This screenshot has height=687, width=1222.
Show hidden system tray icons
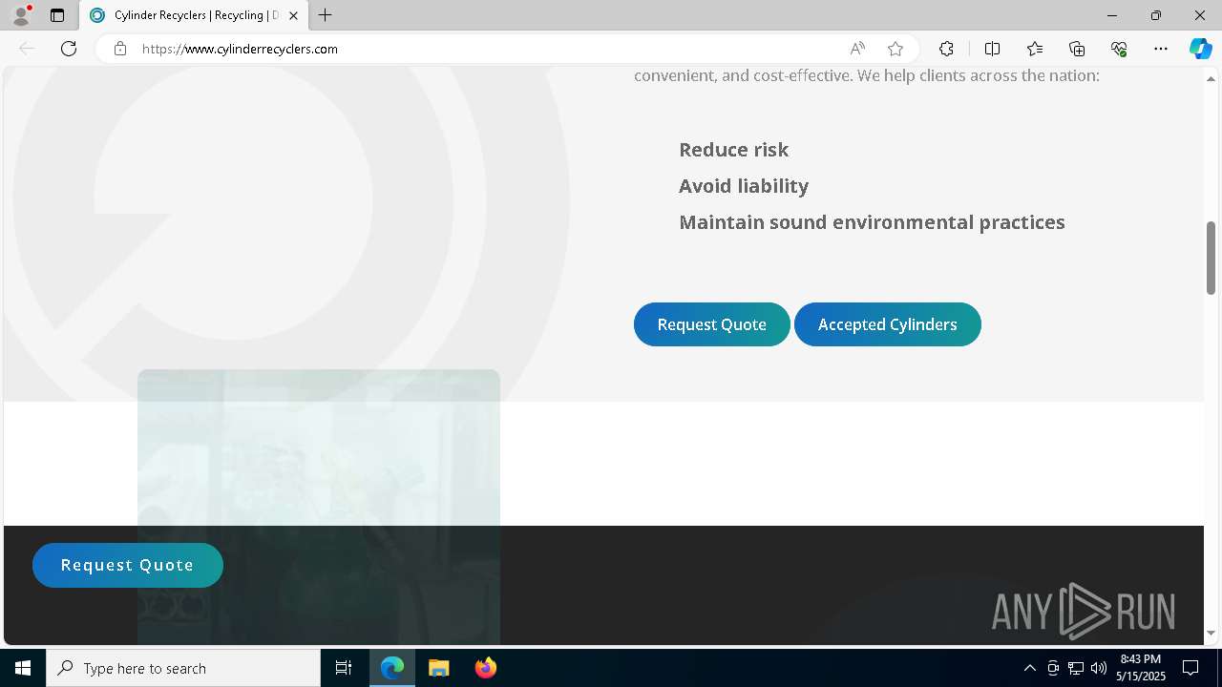1029,668
